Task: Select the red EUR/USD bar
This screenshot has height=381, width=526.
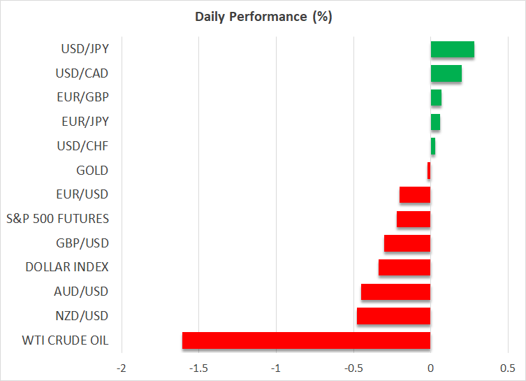Action: (x=415, y=194)
